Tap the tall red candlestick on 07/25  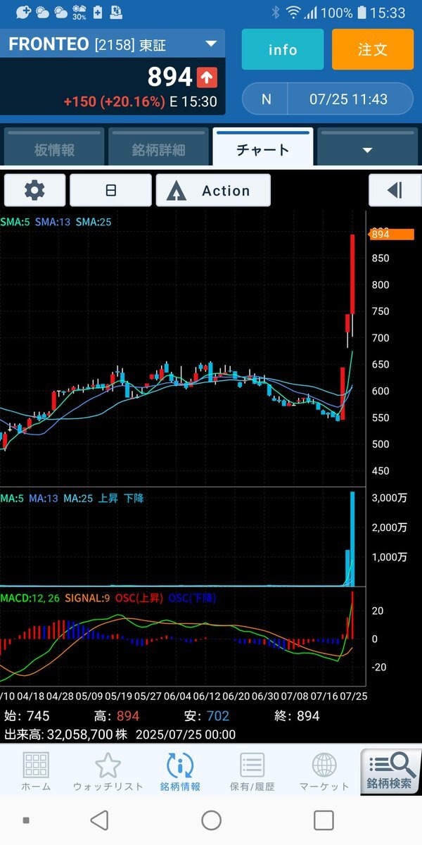[x=352, y=274]
